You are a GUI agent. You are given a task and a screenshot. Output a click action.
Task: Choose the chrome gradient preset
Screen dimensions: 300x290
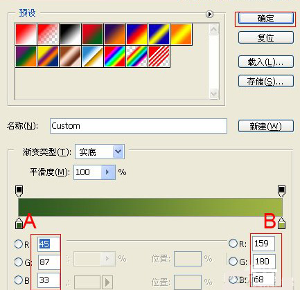(x=92, y=57)
